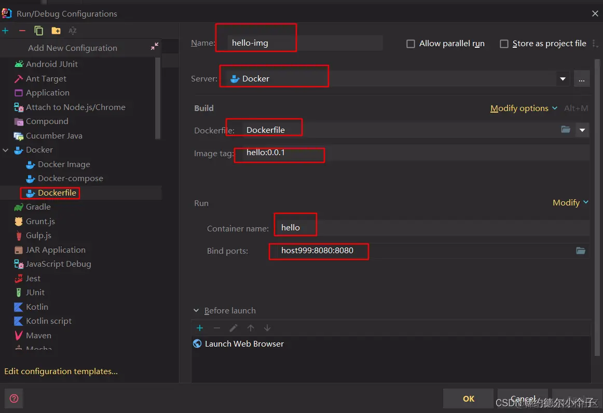603x413 pixels.
Task: Open Modify options menu in Build
Action: point(524,108)
